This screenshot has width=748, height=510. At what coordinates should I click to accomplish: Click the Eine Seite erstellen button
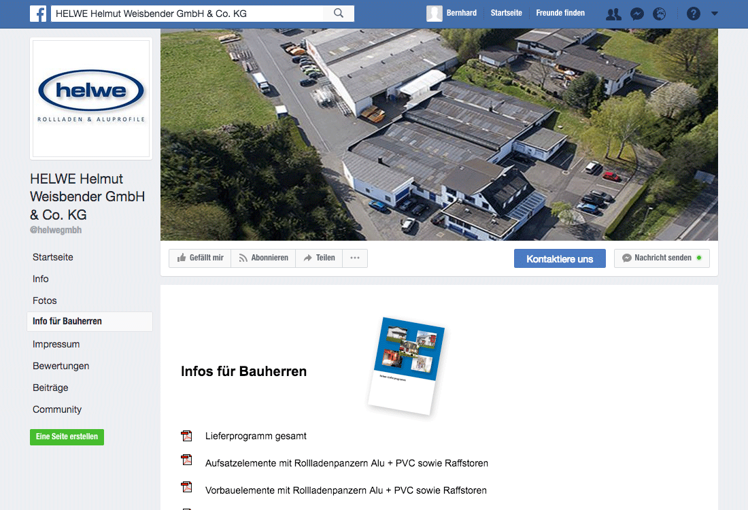(x=67, y=437)
